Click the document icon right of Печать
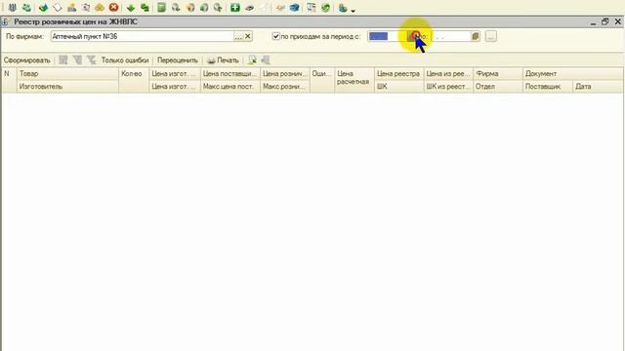The width and height of the screenshot is (625, 351). (x=252, y=60)
